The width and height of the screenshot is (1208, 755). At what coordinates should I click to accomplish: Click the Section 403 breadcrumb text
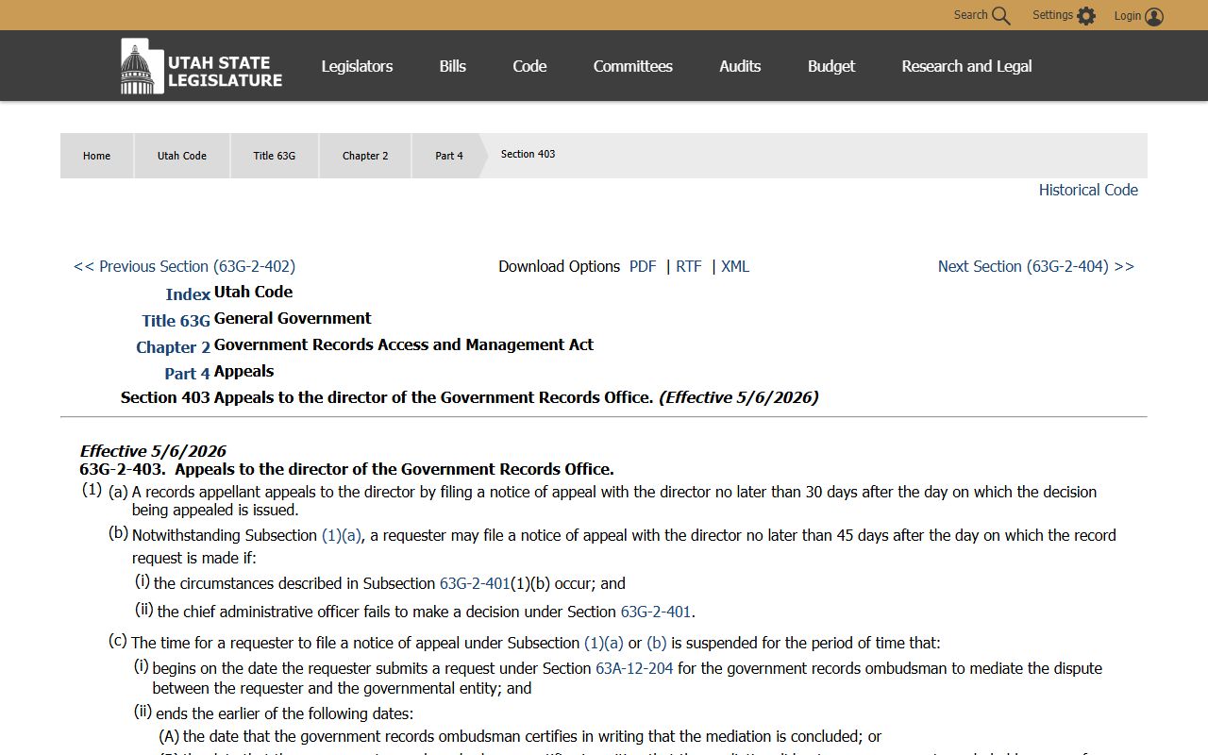[x=528, y=154]
